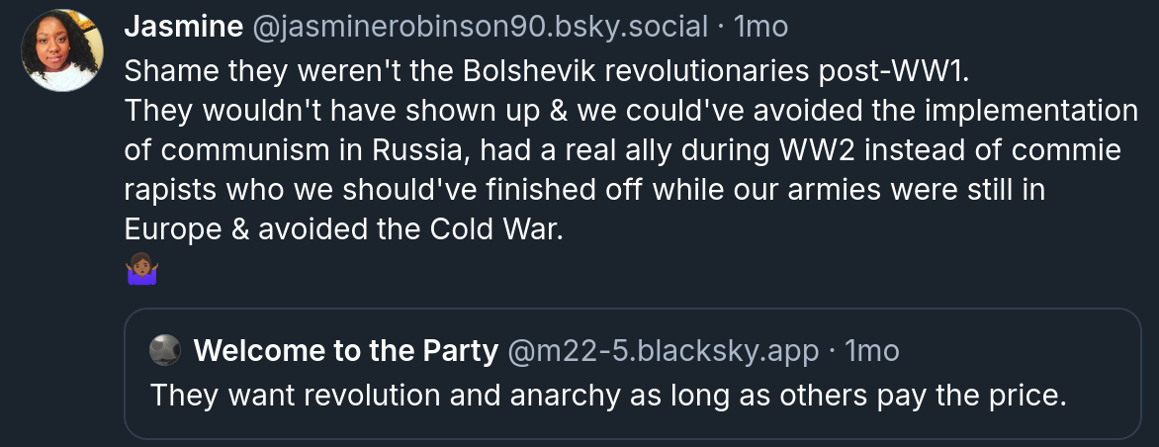Screen dimensions: 1159x447
Task: Click the 1mo timestamp in the quoted post
Action: [x=873, y=350]
